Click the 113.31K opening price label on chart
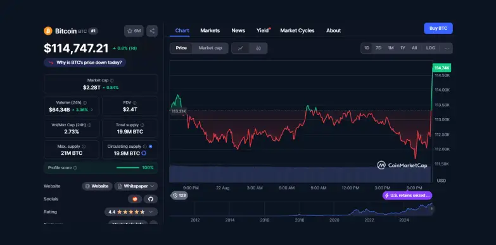496x245 pixels. tap(179, 111)
